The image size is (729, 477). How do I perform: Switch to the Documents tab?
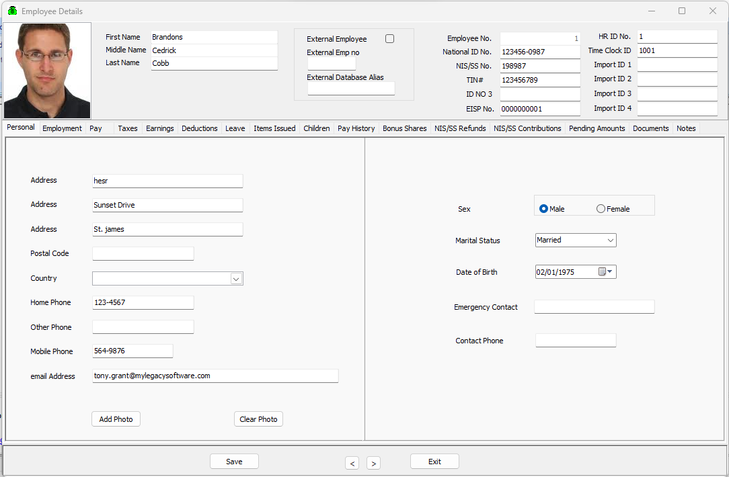[x=650, y=128]
